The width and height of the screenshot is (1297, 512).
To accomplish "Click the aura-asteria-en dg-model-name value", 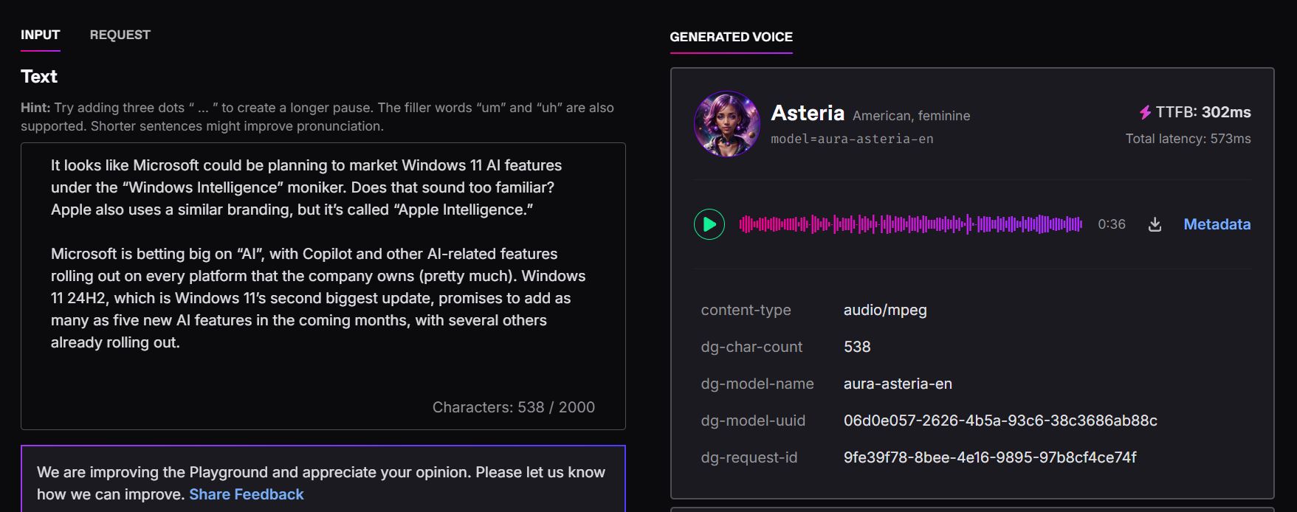I will (x=898, y=384).
